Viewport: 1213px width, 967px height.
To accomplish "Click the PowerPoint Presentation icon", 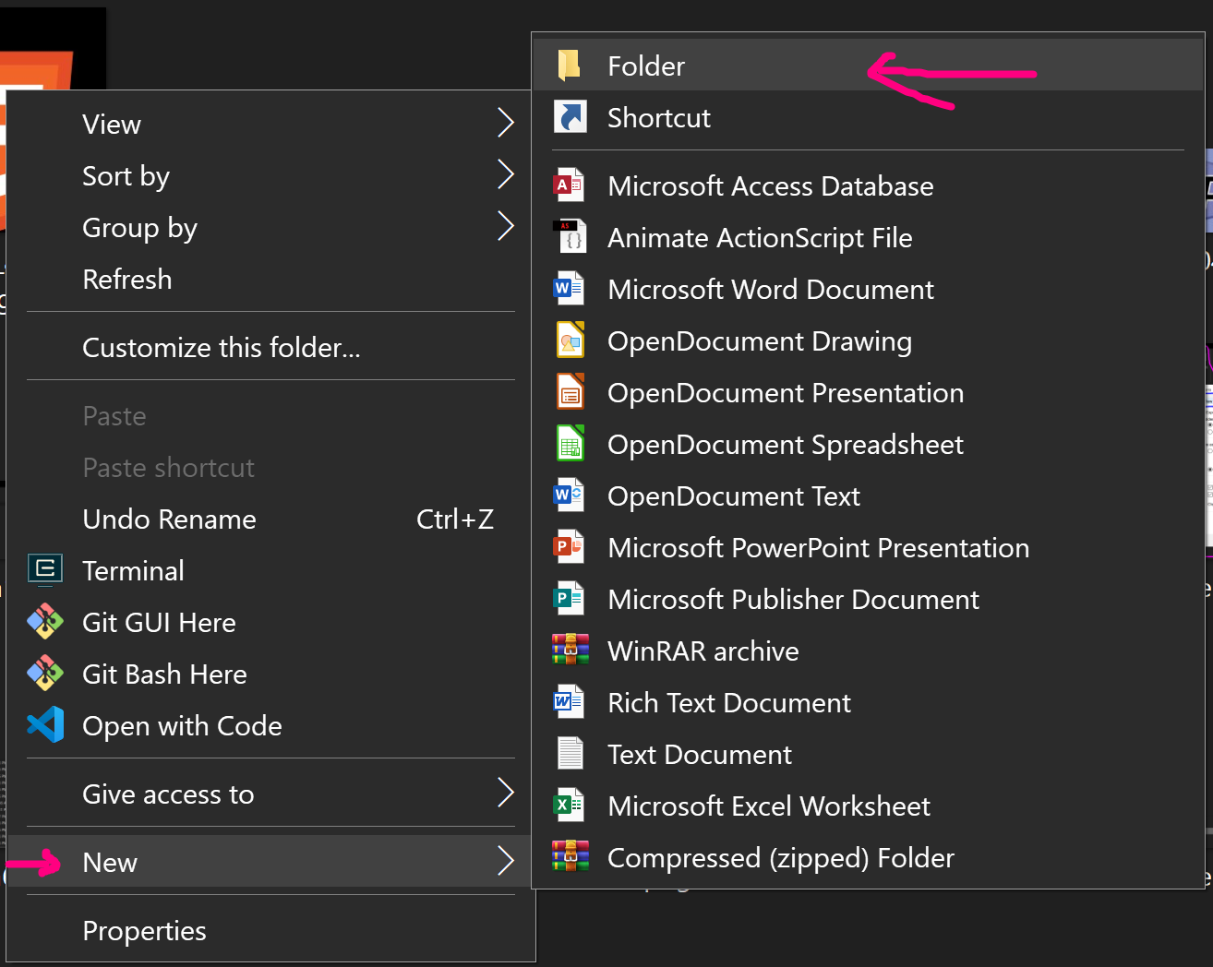I will 570,547.
